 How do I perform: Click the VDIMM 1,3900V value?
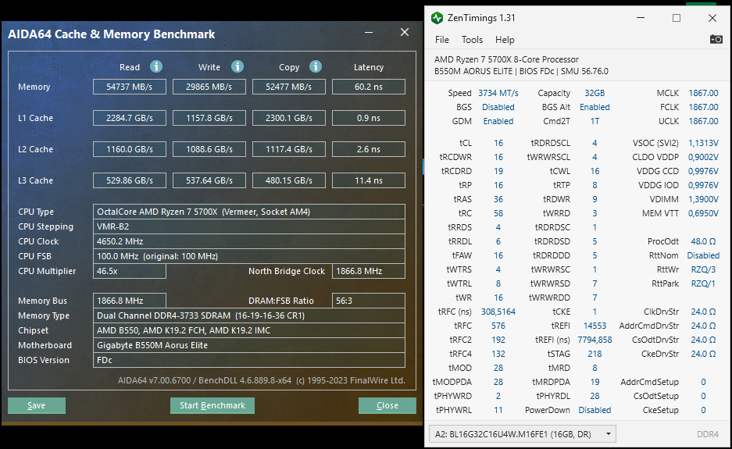[703, 199]
